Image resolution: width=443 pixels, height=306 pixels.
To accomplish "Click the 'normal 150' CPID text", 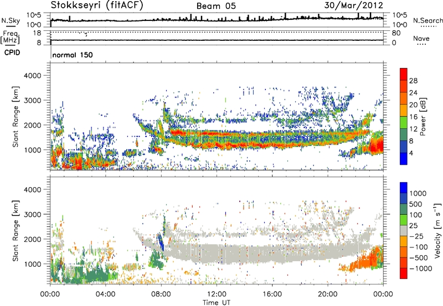I will coord(73,55).
